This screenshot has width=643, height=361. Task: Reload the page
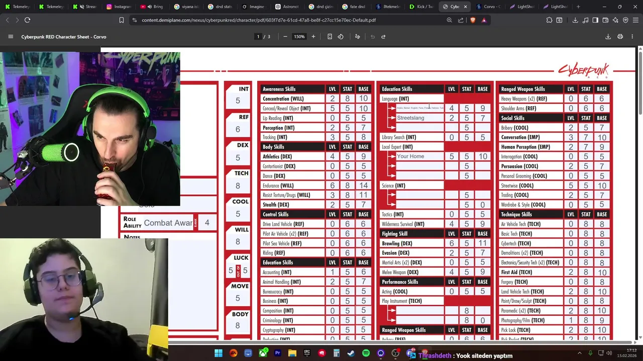[x=28, y=20]
